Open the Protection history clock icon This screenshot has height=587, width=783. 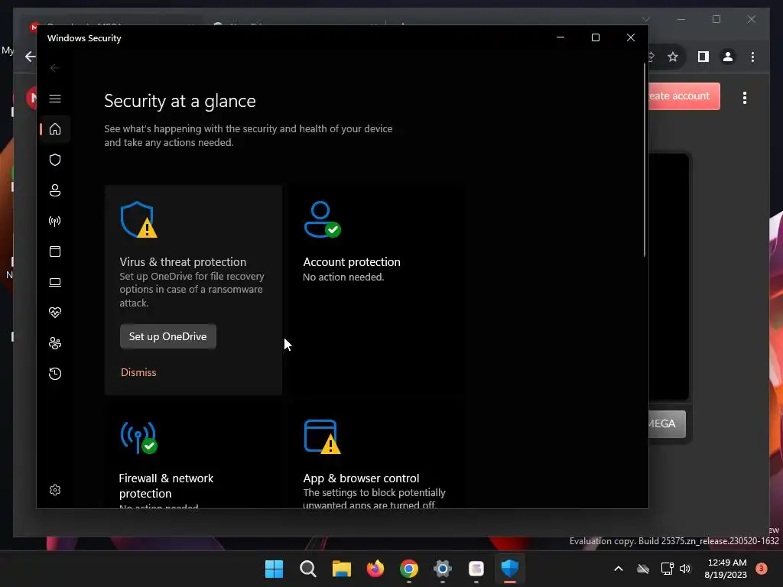55,373
